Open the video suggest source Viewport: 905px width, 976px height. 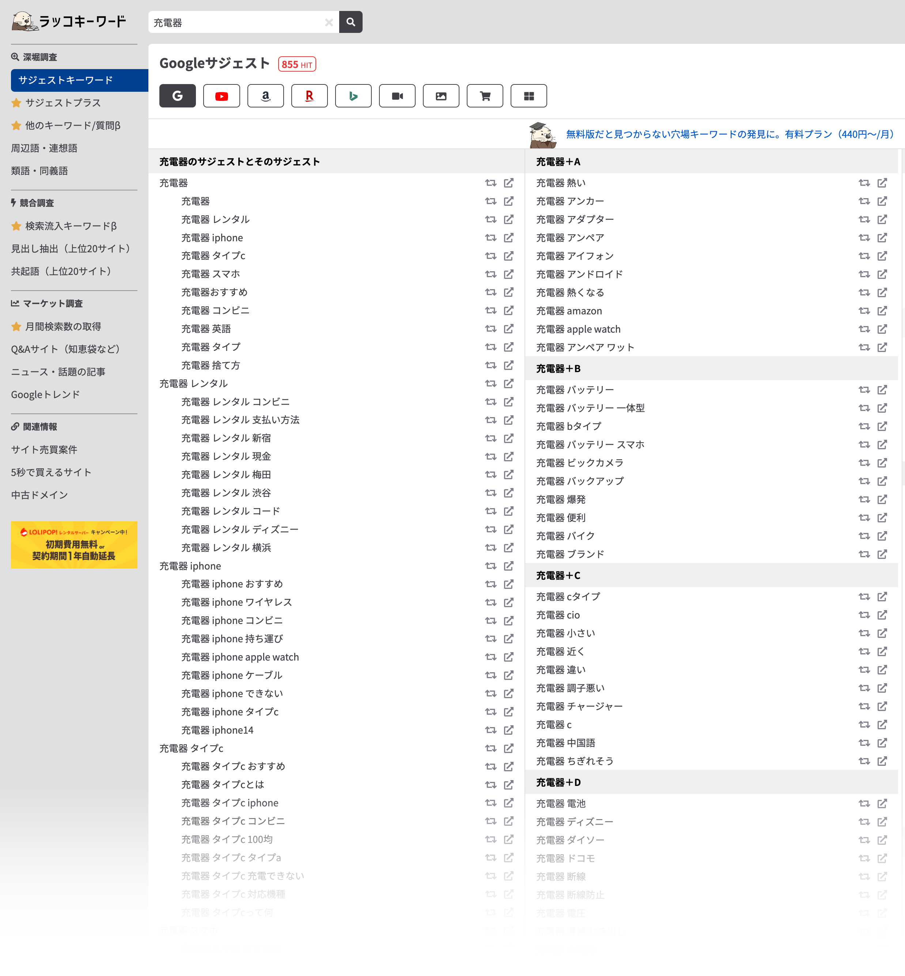click(x=397, y=96)
